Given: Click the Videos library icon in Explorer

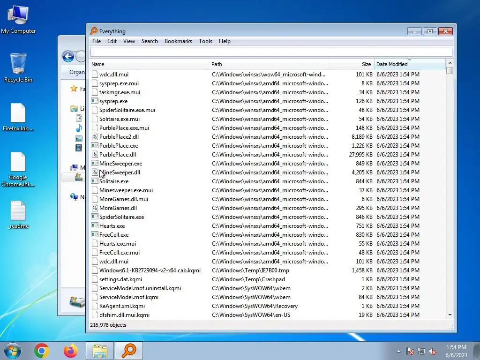Looking at the screenshot, I should click(x=79, y=148).
